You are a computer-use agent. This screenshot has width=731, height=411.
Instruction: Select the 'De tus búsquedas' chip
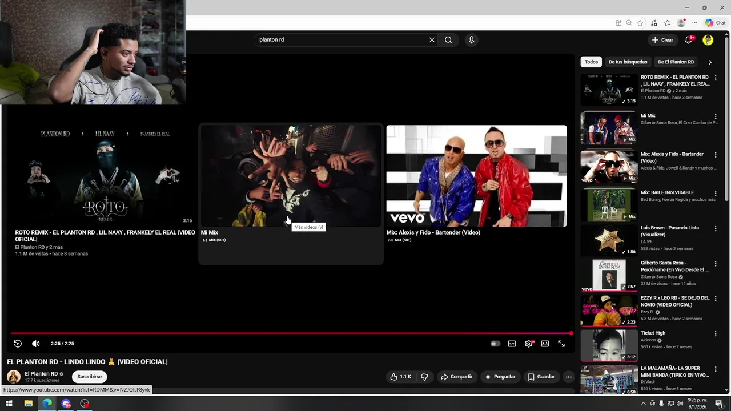click(x=628, y=62)
